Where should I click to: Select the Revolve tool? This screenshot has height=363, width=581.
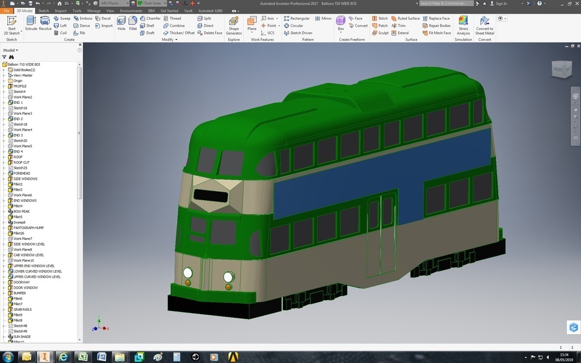[45, 23]
